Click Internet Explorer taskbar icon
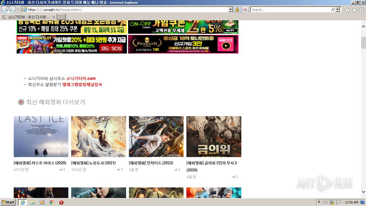 point(22,202)
